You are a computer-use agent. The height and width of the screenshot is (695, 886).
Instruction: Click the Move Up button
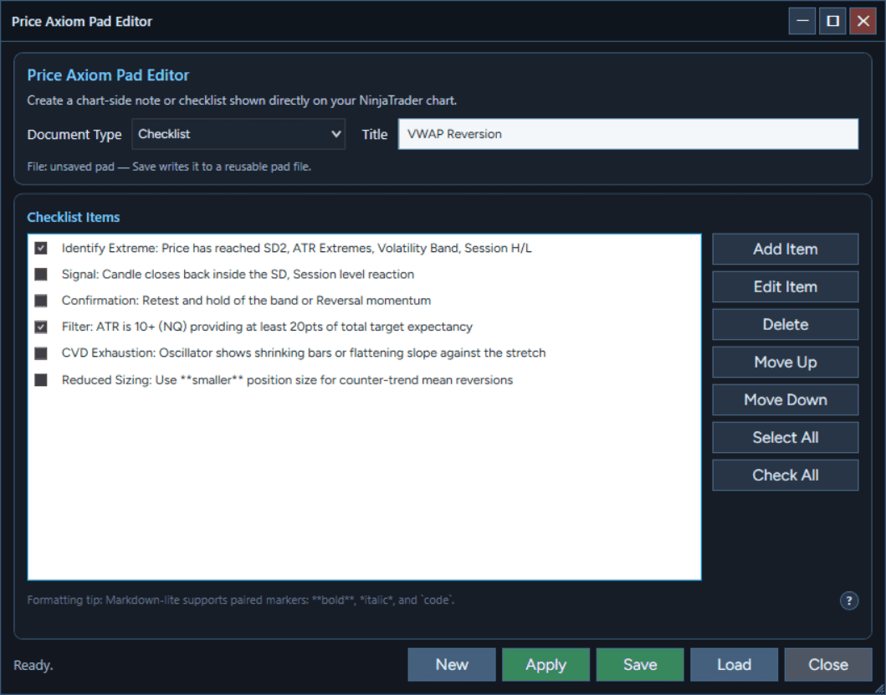coord(785,362)
